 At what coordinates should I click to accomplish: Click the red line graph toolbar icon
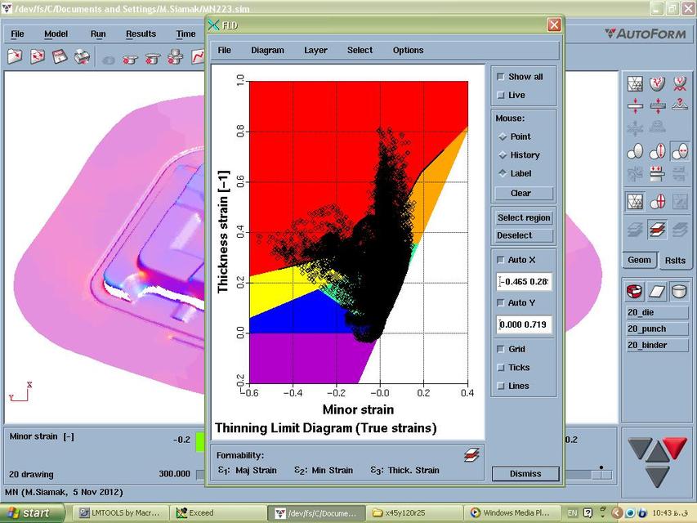click(x=198, y=56)
